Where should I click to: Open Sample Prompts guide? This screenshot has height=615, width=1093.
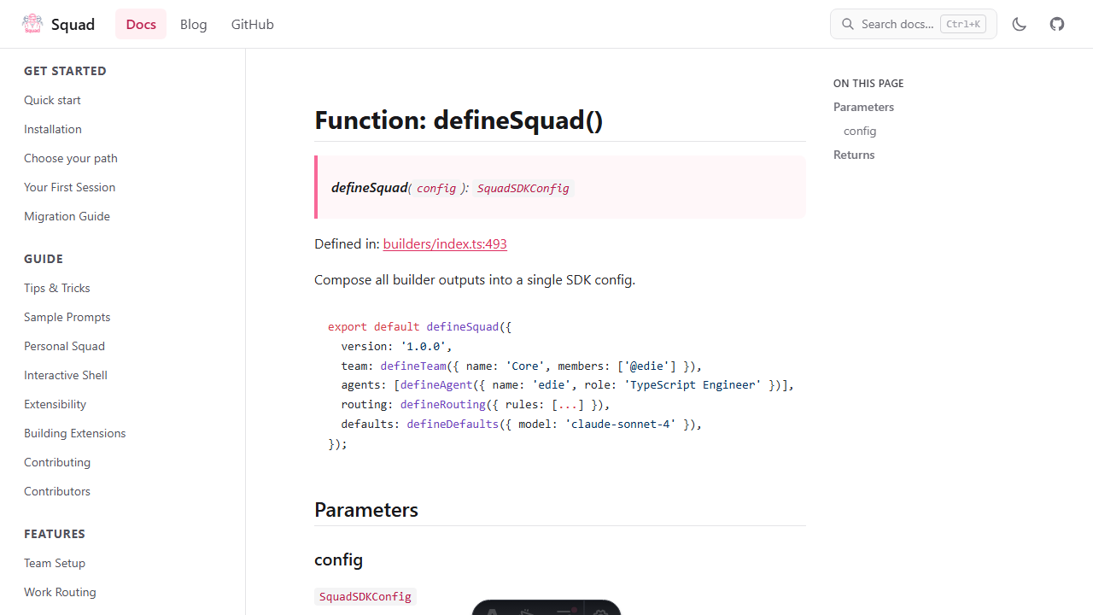[x=67, y=317]
